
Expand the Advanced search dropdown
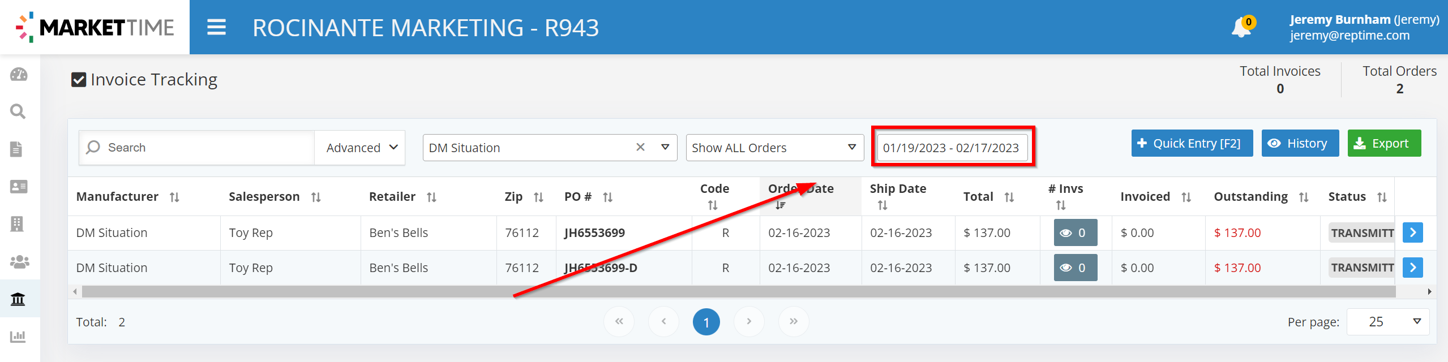[359, 148]
